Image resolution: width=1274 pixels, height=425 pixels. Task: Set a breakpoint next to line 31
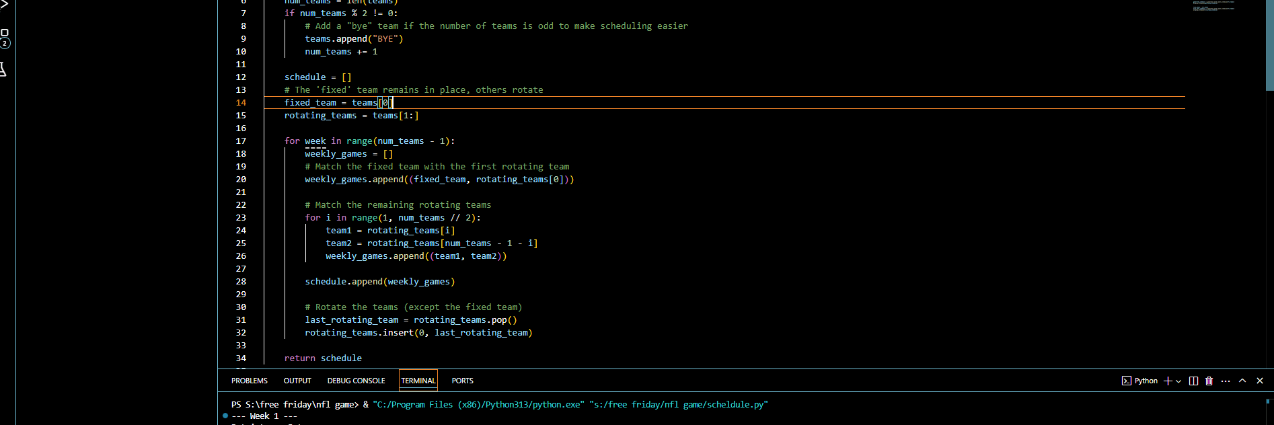pyautogui.click(x=229, y=319)
